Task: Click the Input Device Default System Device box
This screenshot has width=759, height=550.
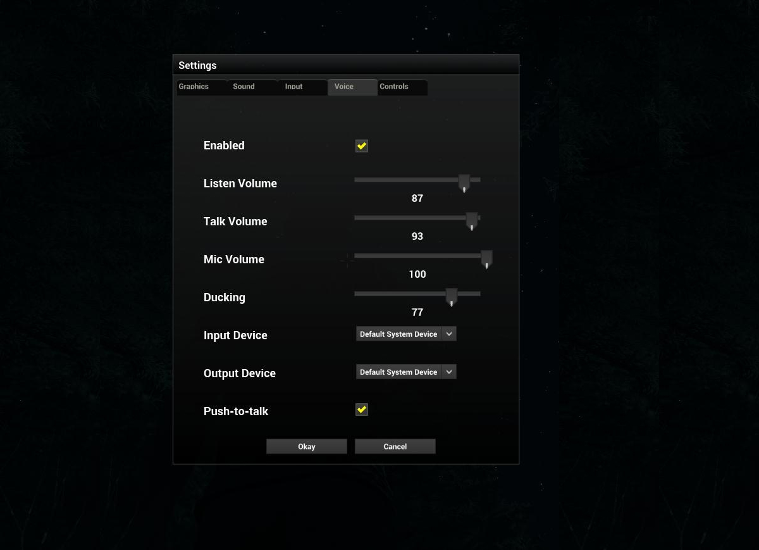Action: (398, 334)
